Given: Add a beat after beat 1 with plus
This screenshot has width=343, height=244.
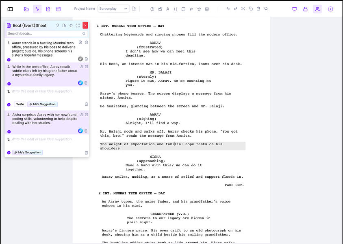Looking at the screenshot, I should 9,60.
